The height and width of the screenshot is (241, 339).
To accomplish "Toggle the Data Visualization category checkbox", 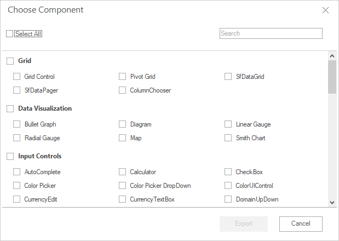I will [10, 108].
